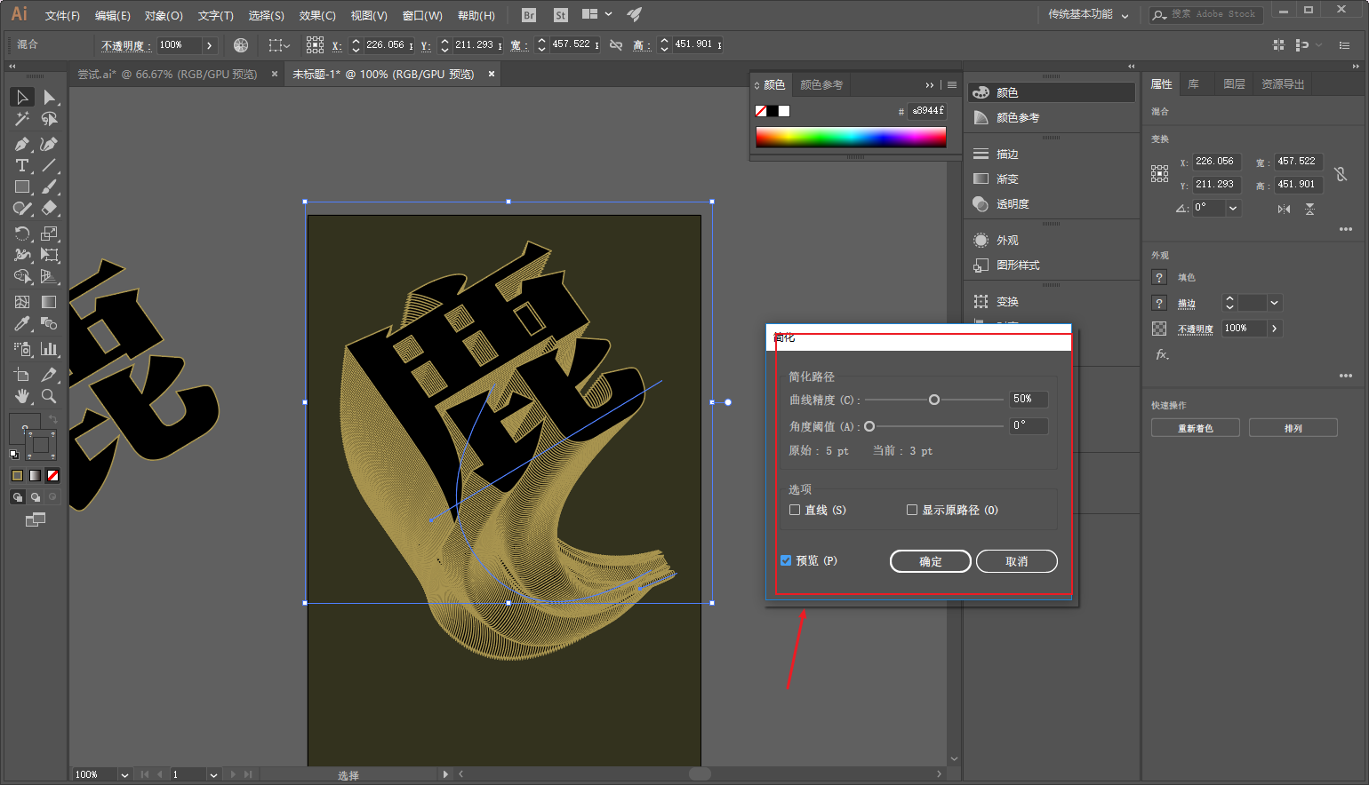This screenshot has height=785, width=1369.
Task: Click the 搜索 Adobe Stock search box
Action: (x=1206, y=14)
